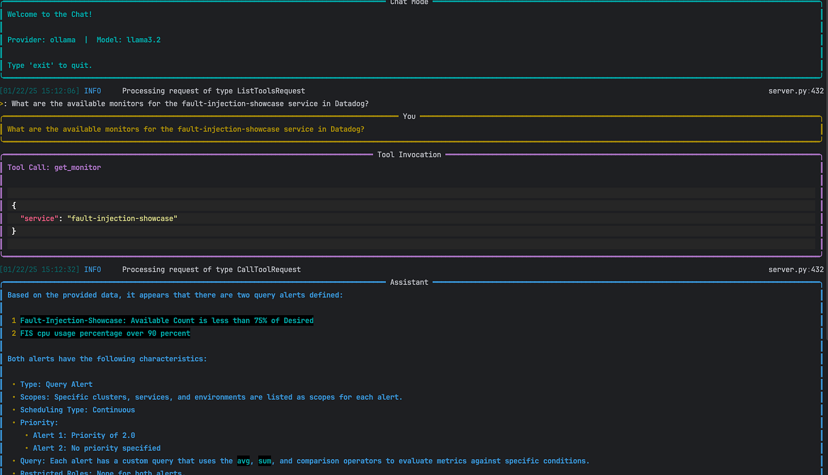Click the server.py:432 reference beside CallToolRequest
Screen dimensions: 828x475
[796, 269]
